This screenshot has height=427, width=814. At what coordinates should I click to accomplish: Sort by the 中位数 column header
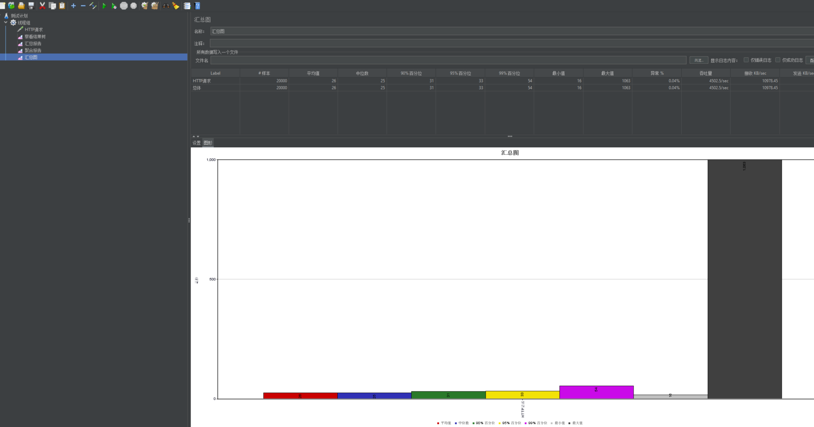pos(362,73)
